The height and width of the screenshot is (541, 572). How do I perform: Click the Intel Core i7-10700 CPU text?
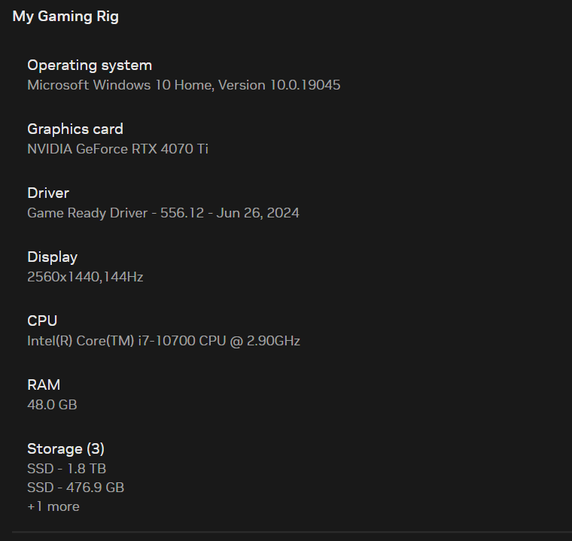[163, 341]
